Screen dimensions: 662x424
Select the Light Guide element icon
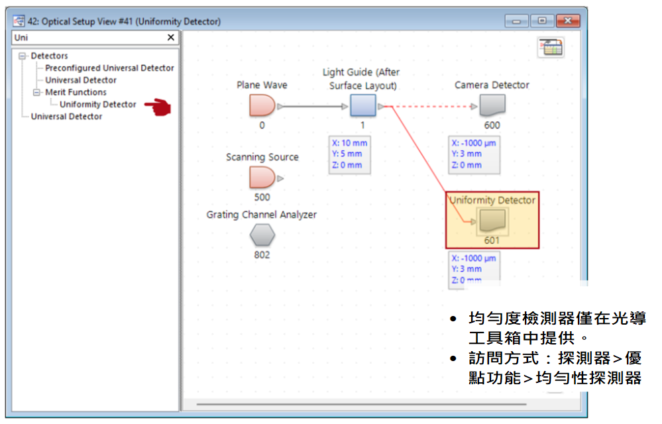[362, 105]
